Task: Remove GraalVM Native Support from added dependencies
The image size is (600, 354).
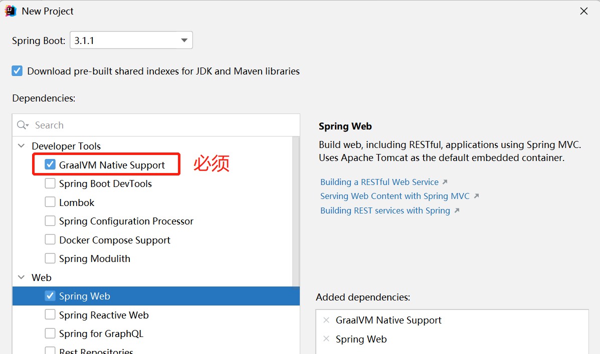Action: [326, 320]
